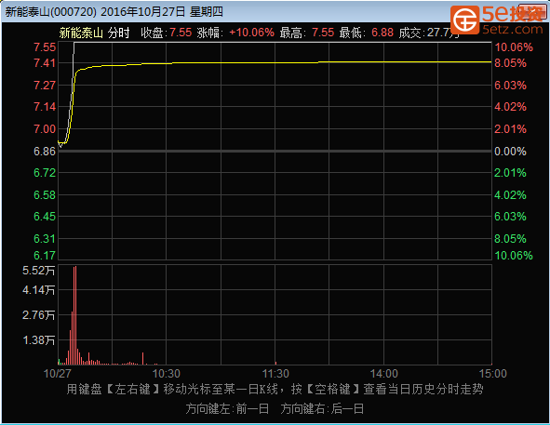Click the 6.17 price axis label
Screen dimensions: 550x425
(45, 256)
